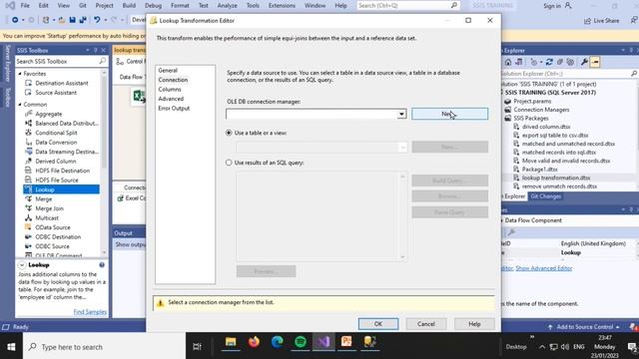639x359 pixels.
Task: Select the Derived Column icon in toolbox
Action: pos(28,162)
